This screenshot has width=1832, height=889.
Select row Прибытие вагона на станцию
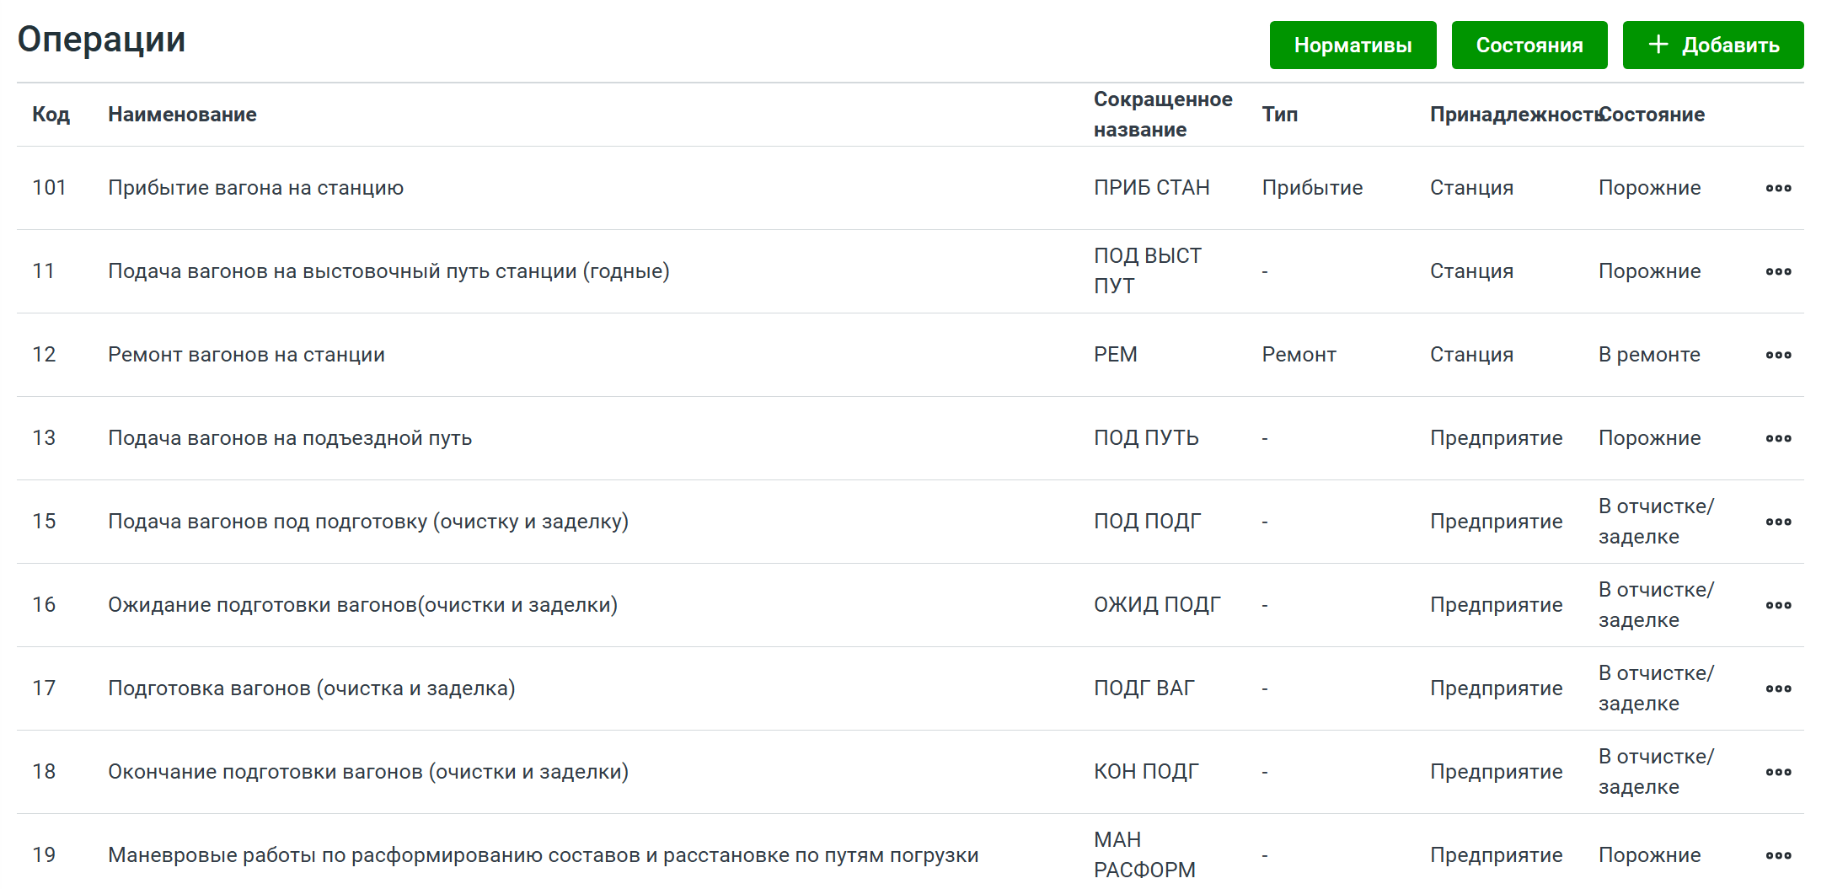pyautogui.click(x=255, y=188)
